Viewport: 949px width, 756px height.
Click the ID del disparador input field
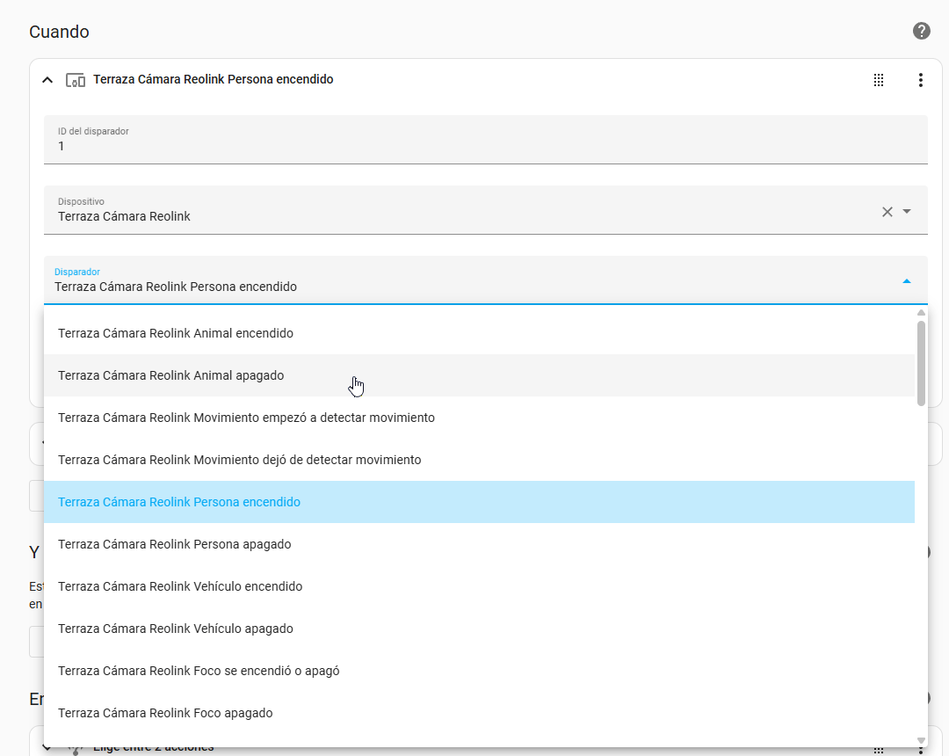(x=485, y=140)
